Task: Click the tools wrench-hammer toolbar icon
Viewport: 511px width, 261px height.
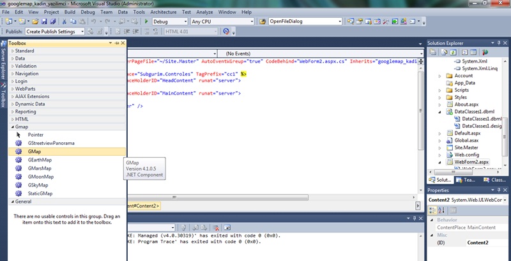Action: [x=386, y=22]
